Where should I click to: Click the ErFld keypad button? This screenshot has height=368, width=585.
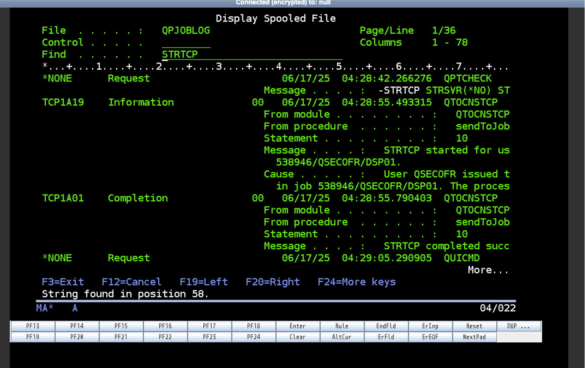click(x=386, y=337)
